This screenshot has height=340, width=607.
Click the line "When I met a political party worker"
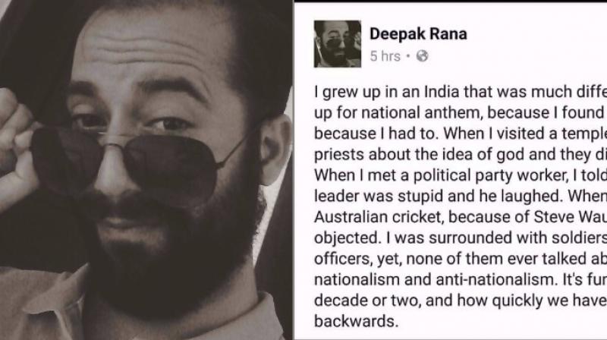click(461, 175)
